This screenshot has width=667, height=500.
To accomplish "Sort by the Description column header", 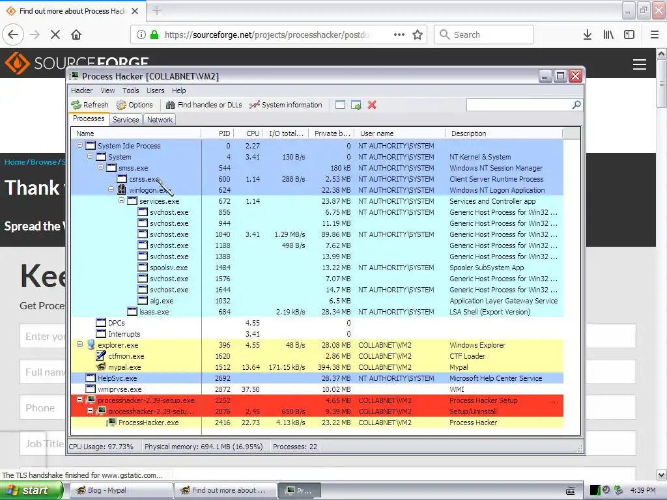I will 504,133.
